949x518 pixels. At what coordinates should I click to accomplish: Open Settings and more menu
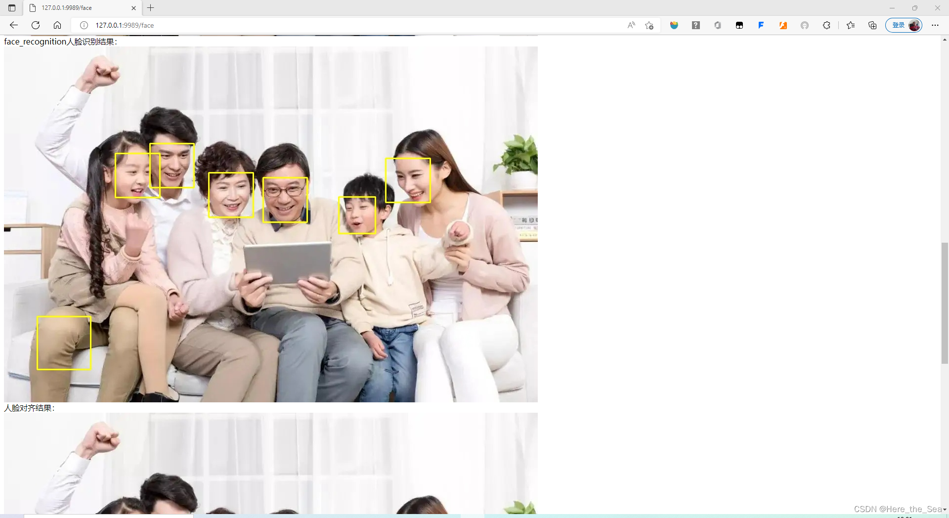(x=935, y=25)
